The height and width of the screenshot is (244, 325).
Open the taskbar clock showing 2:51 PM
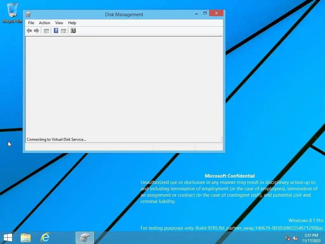(x=311, y=238)
